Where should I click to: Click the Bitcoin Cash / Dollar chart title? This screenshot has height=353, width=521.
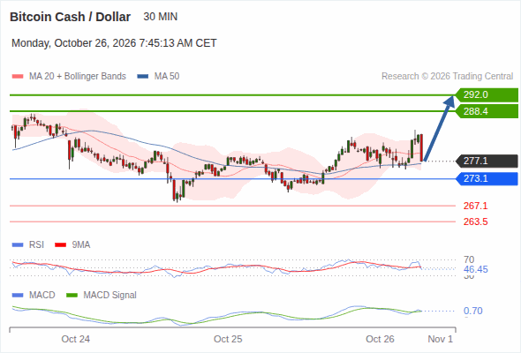[70, 17]
